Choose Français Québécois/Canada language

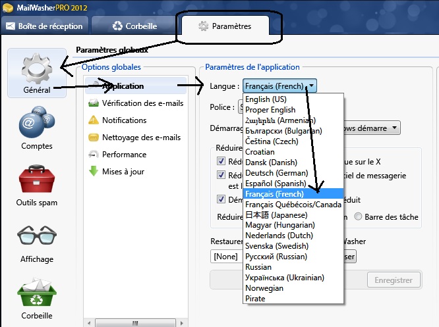(x=293, y=205)
